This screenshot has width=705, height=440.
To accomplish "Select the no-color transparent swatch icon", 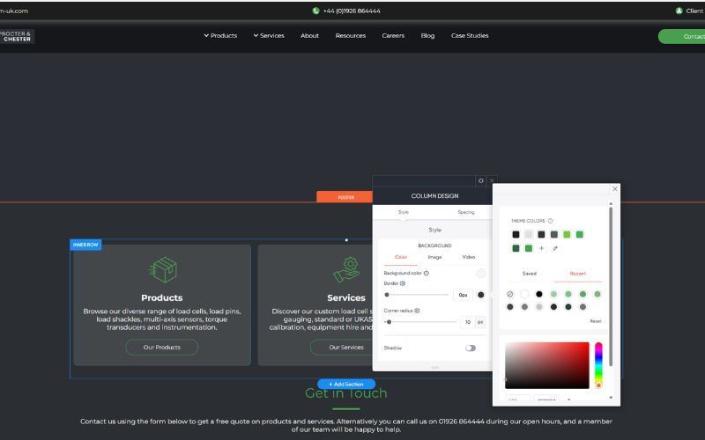I will (510, 294).
